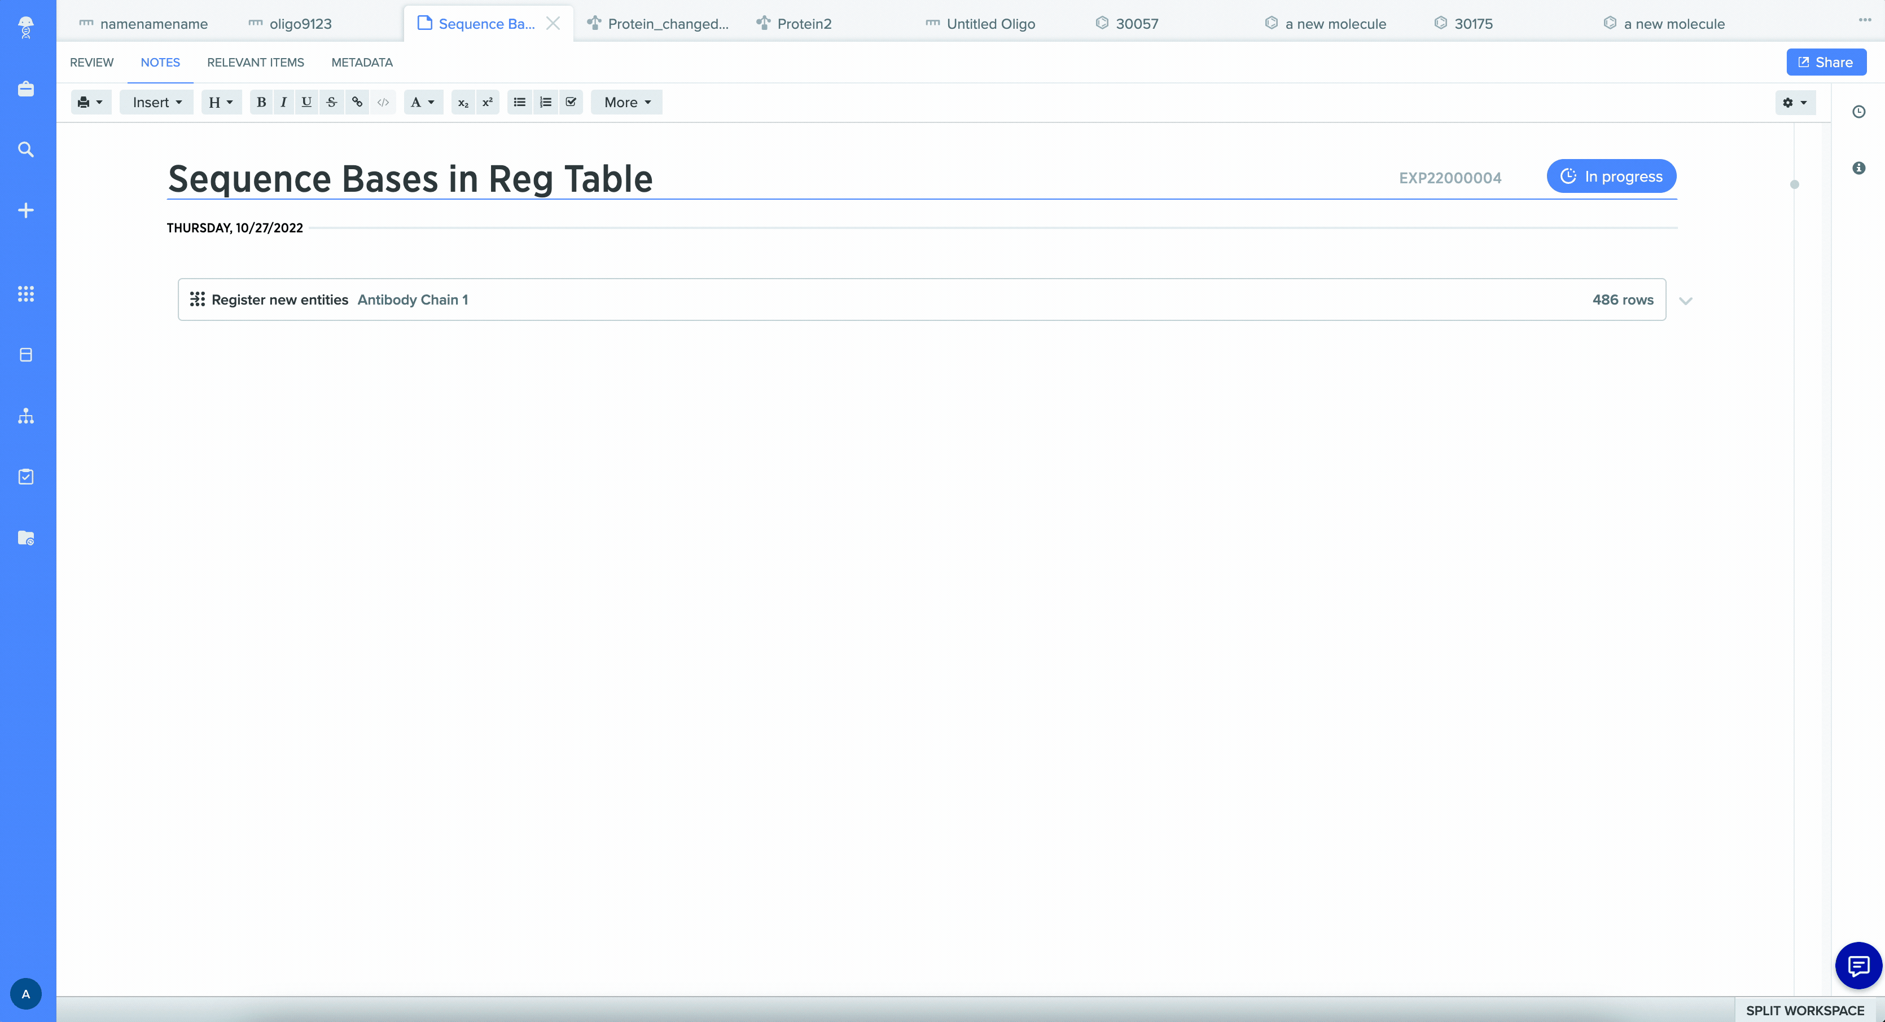Click the Create plus icon in sidebar
1885x1022 pixels.
(x=25, y=210)
